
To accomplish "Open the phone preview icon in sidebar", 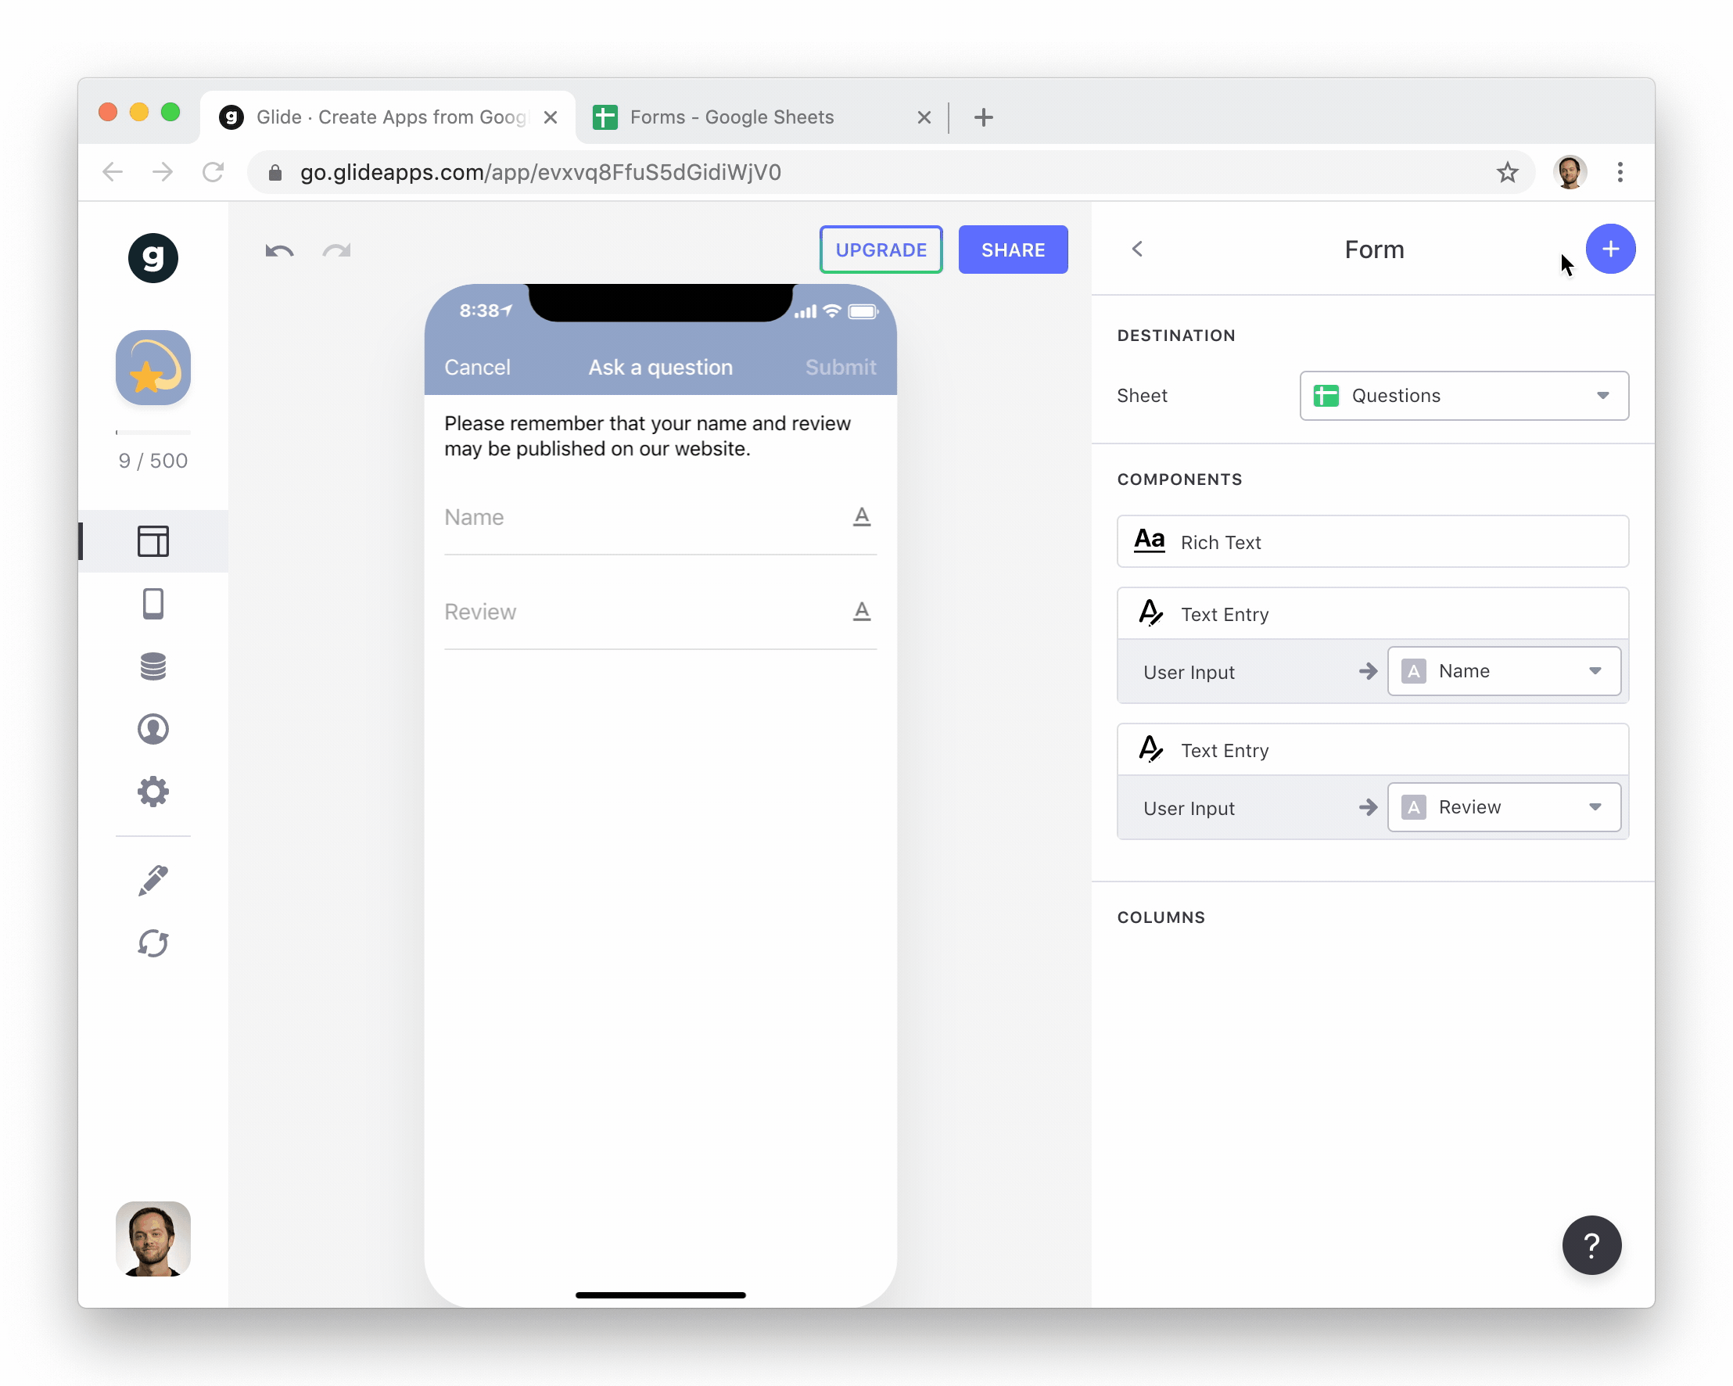I will coord(152,604).
